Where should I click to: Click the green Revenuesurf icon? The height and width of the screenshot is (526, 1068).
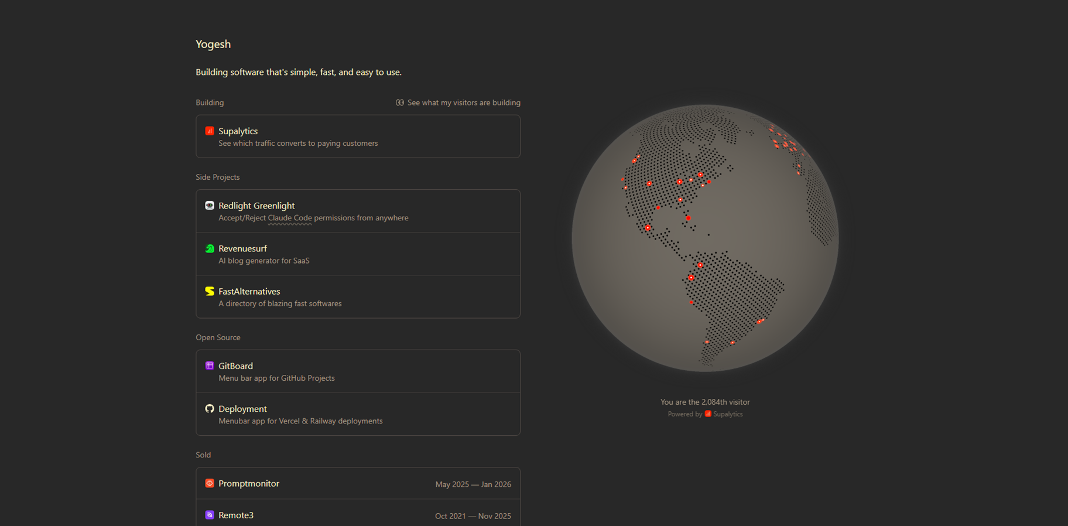[210, 248]
